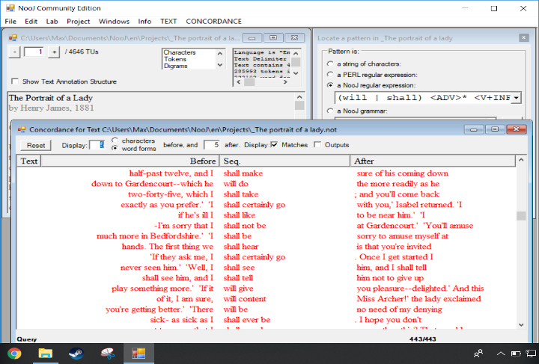The image size is (539, 364).
Task: Select 'a PERL regular expression' radio option
Action: click(331, 75)
